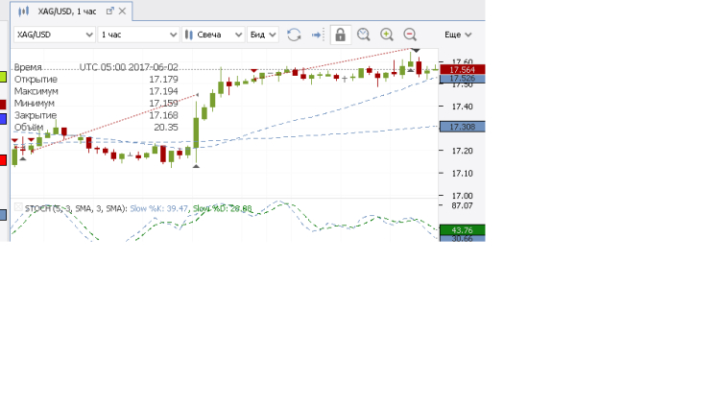Click the blue 30.66 stochastic value label

point(462,239)
